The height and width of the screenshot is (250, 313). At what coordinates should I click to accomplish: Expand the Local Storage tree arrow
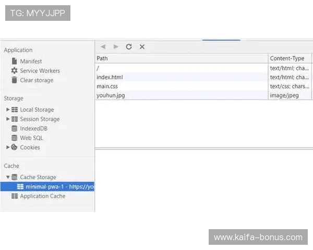[x=8, y=110]
